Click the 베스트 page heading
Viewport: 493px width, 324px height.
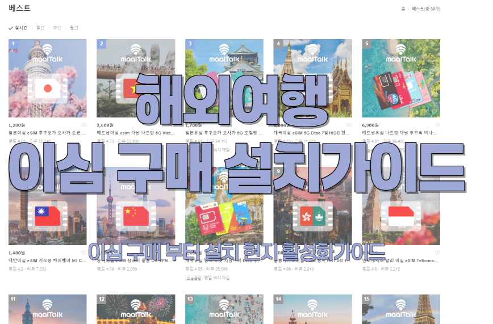pyautogui.click(x=19, y=8)
